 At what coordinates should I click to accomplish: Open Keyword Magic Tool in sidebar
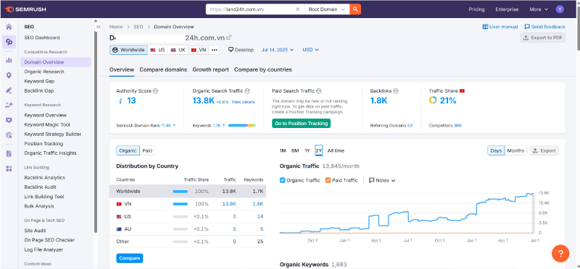tap(47, 124)
